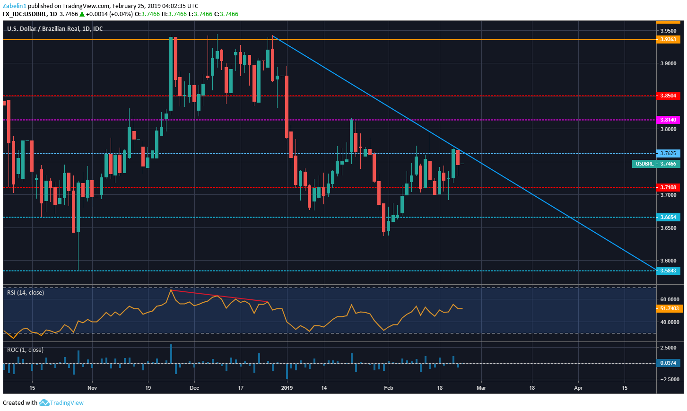Select the 3.8140 magenta price label
The width and height of the screenshot is (687, 411).
pos(668,120)
